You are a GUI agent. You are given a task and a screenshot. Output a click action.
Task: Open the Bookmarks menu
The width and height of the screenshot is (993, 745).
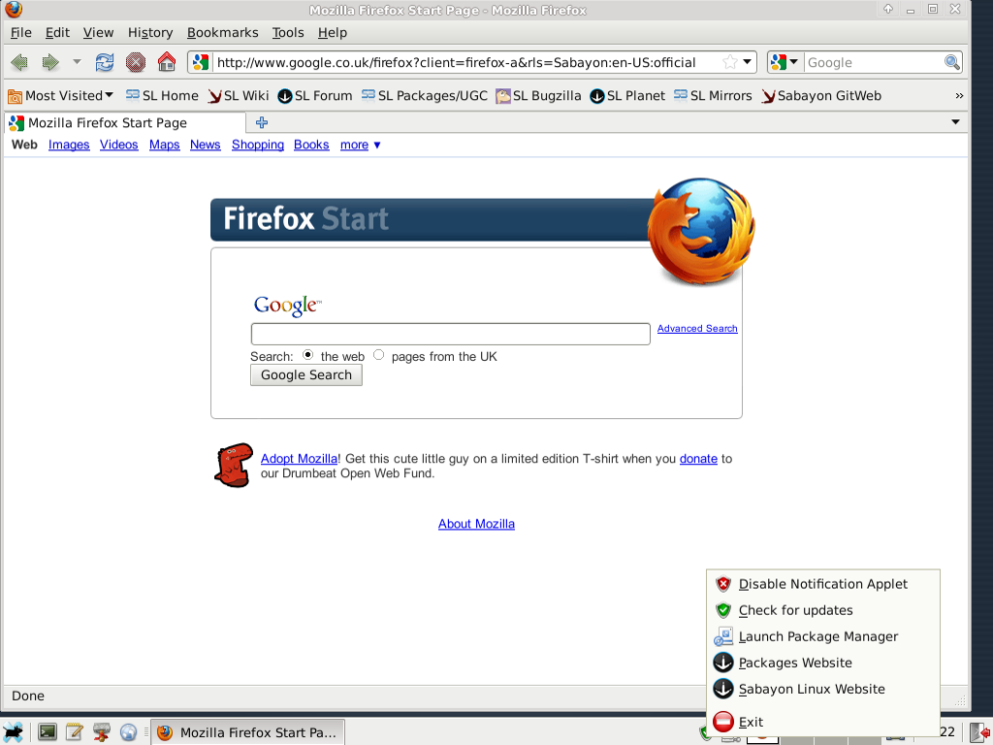[222, 32]
